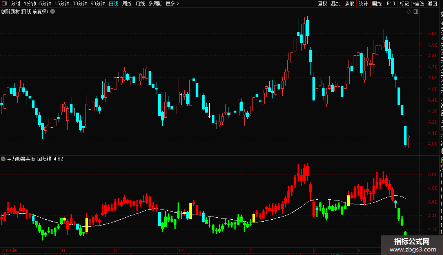Click the 创新新材(日线.前复权) title

click(x=25, y=11)
